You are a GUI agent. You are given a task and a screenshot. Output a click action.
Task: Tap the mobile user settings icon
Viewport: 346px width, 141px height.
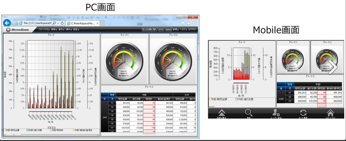pyautogui.click(x=276, y=113)
